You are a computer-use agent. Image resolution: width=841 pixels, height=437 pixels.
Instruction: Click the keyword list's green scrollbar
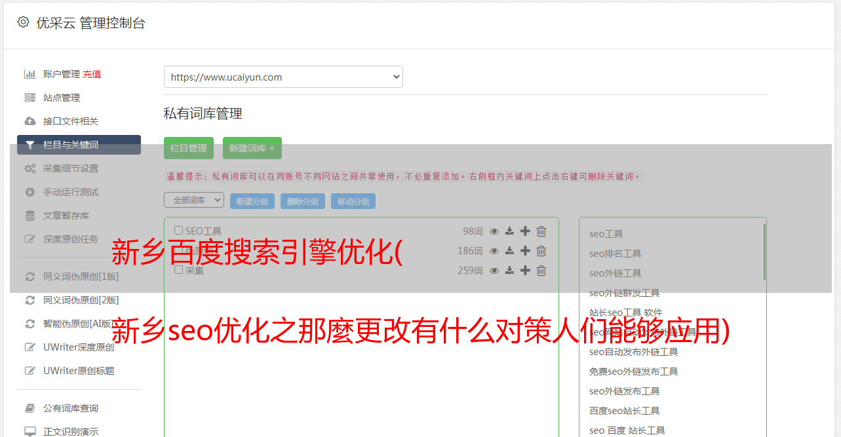(x=764, y=252)
